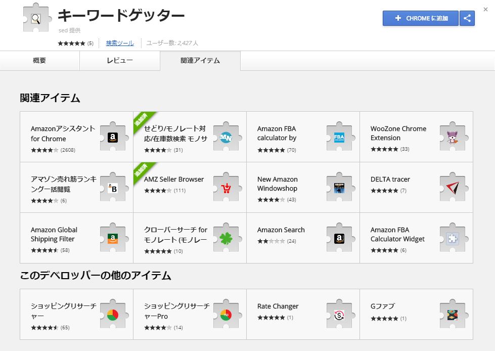Viewport: 495px width, 351px height.
Task: Click the キーワードゲッター page title
Action: click(121, 15)
